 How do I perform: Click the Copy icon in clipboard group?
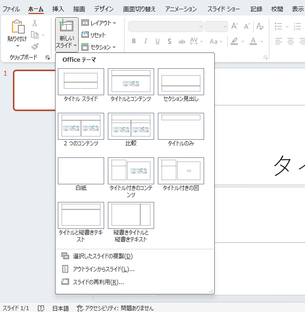35,35
